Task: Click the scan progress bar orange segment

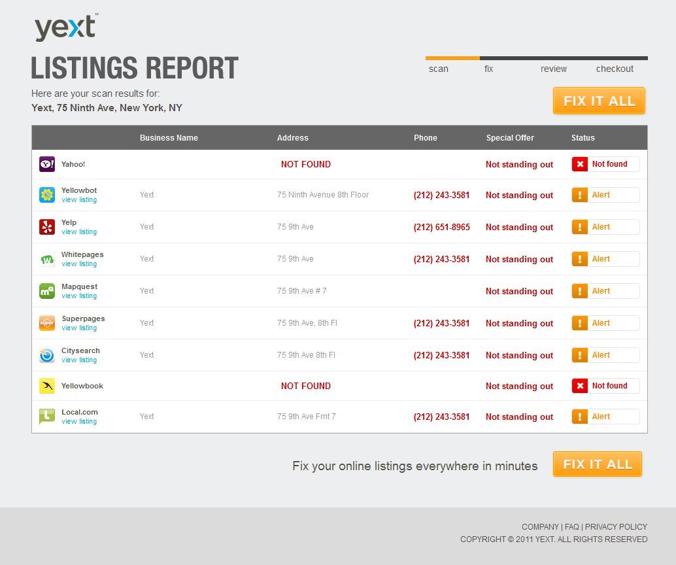Action: (x=452, y=58)
